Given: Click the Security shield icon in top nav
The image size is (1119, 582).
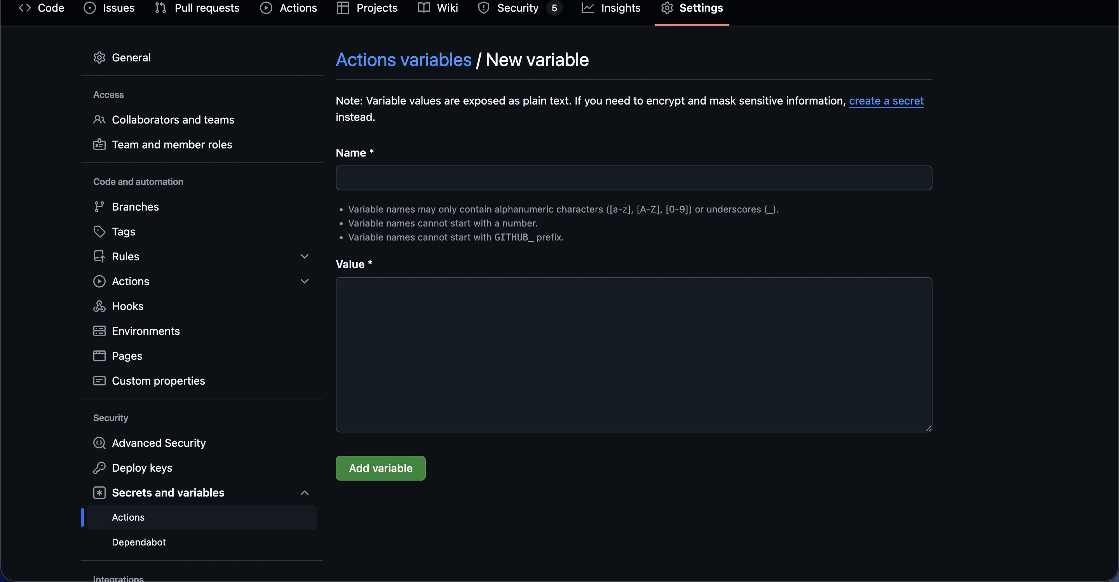Looking at the screenshot, I should tap(483, 8).
